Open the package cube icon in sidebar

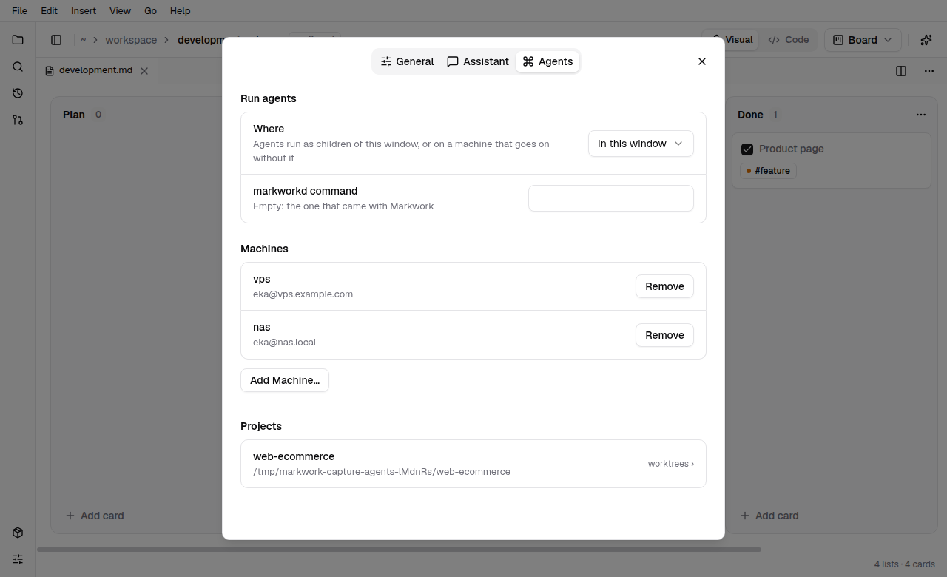(x=18, y=533)
